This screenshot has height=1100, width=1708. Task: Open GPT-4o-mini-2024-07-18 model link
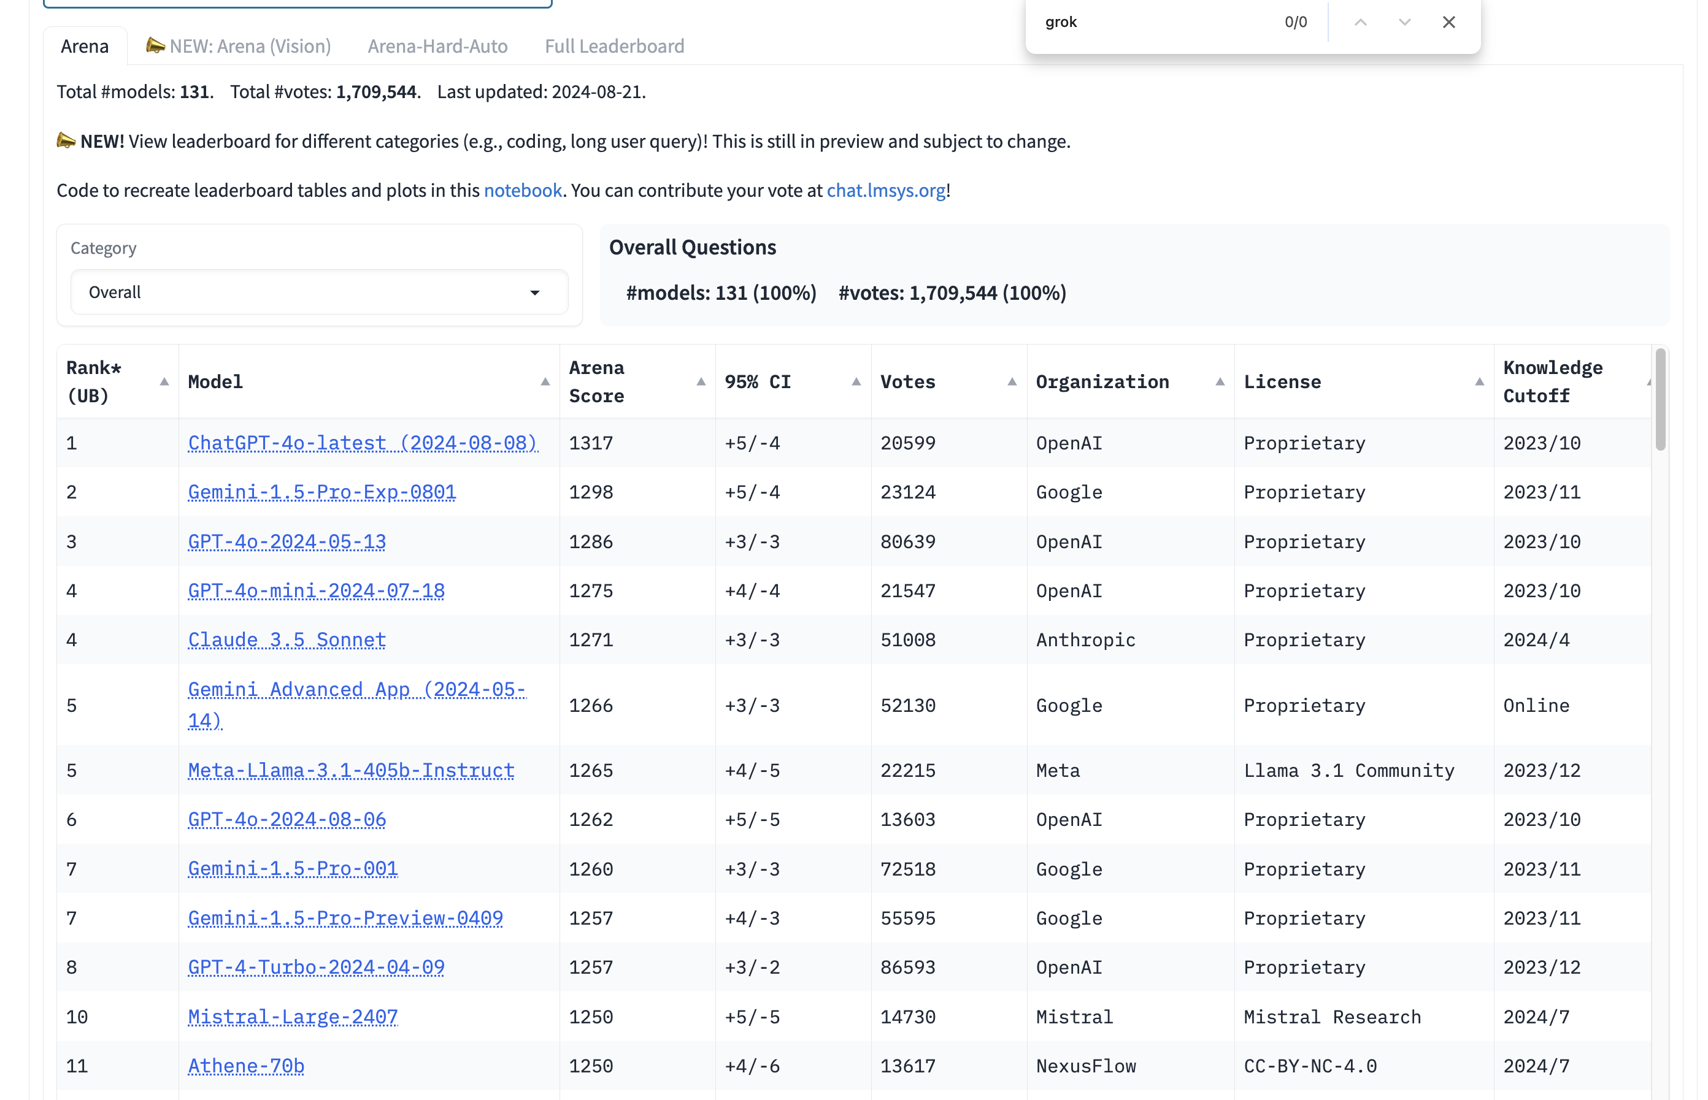point(316,590)
